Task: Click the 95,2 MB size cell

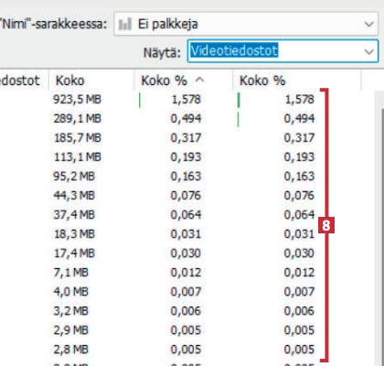Action: [74, 177]
